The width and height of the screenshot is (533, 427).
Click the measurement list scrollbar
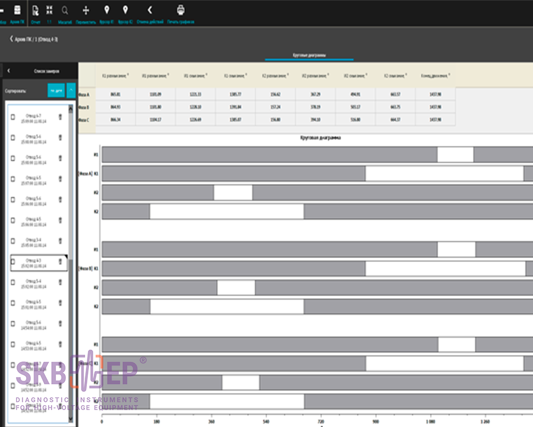coord(71,213)
